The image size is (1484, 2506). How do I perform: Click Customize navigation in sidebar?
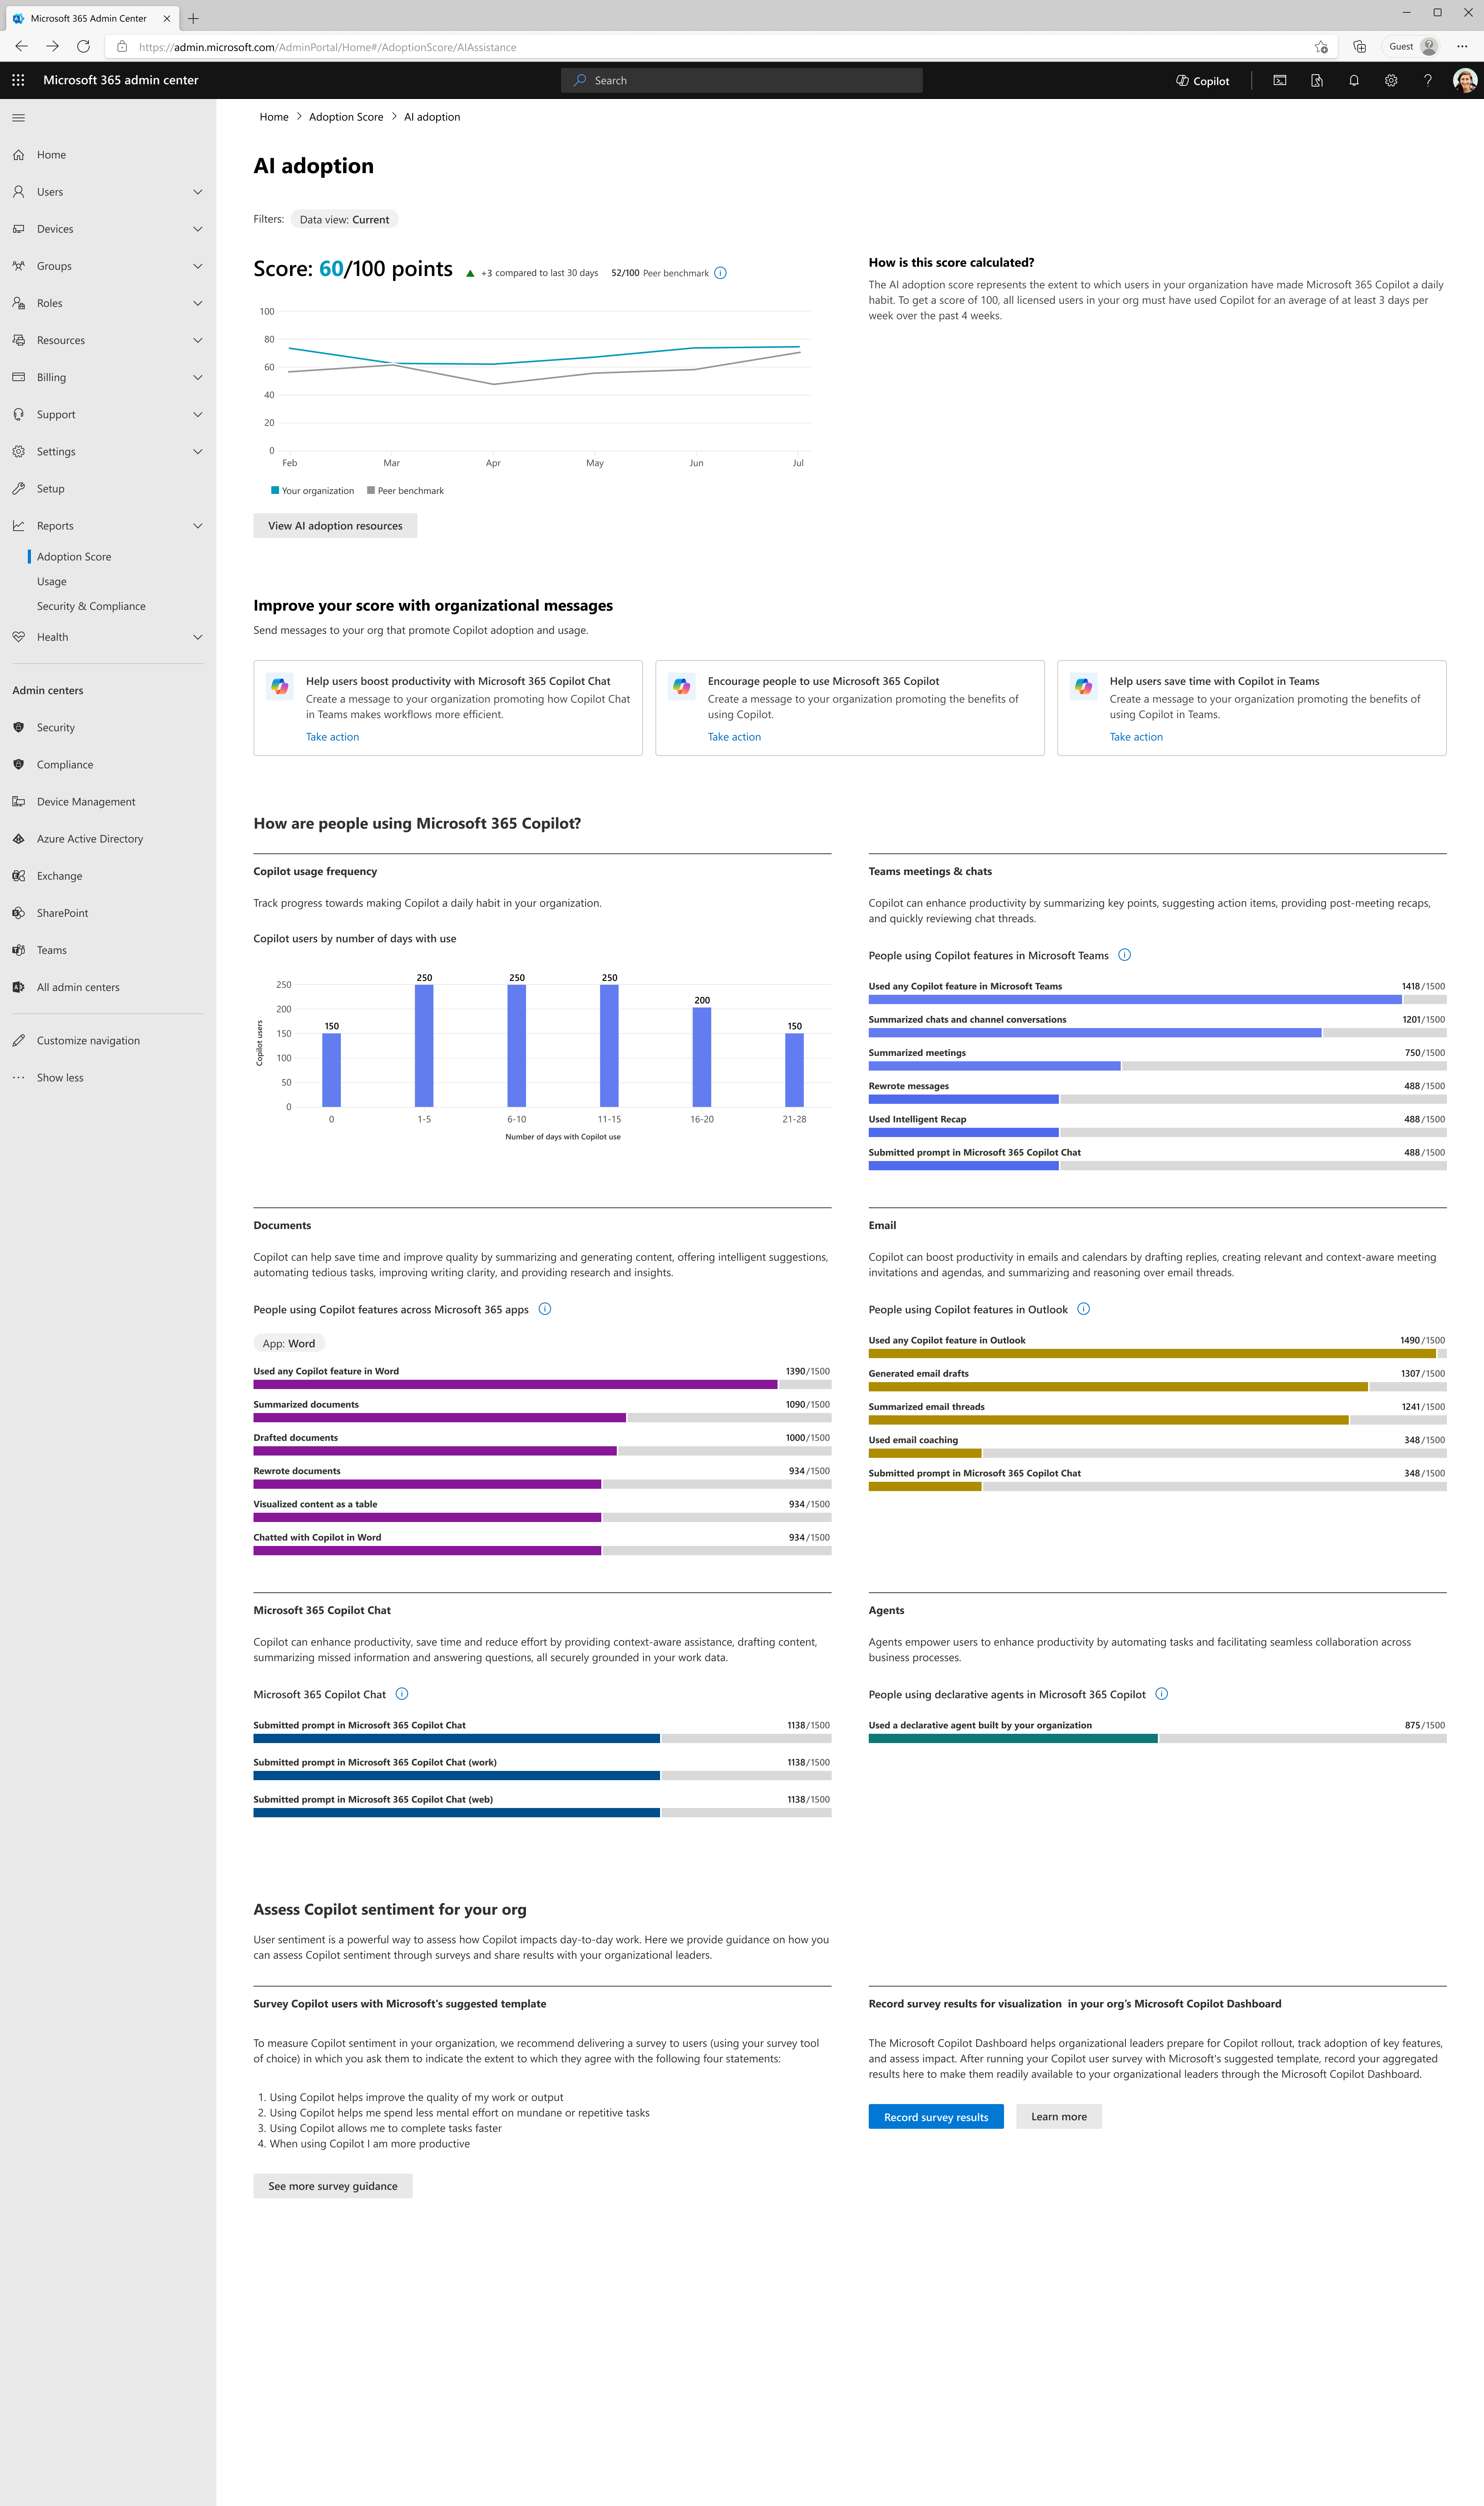[x=108, y=1041]
